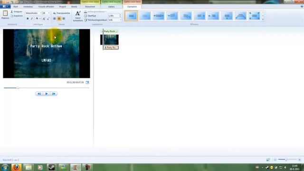Click the next frame button
The height and width of the screenshot is (171, 304).
click(x=54, y=94)
